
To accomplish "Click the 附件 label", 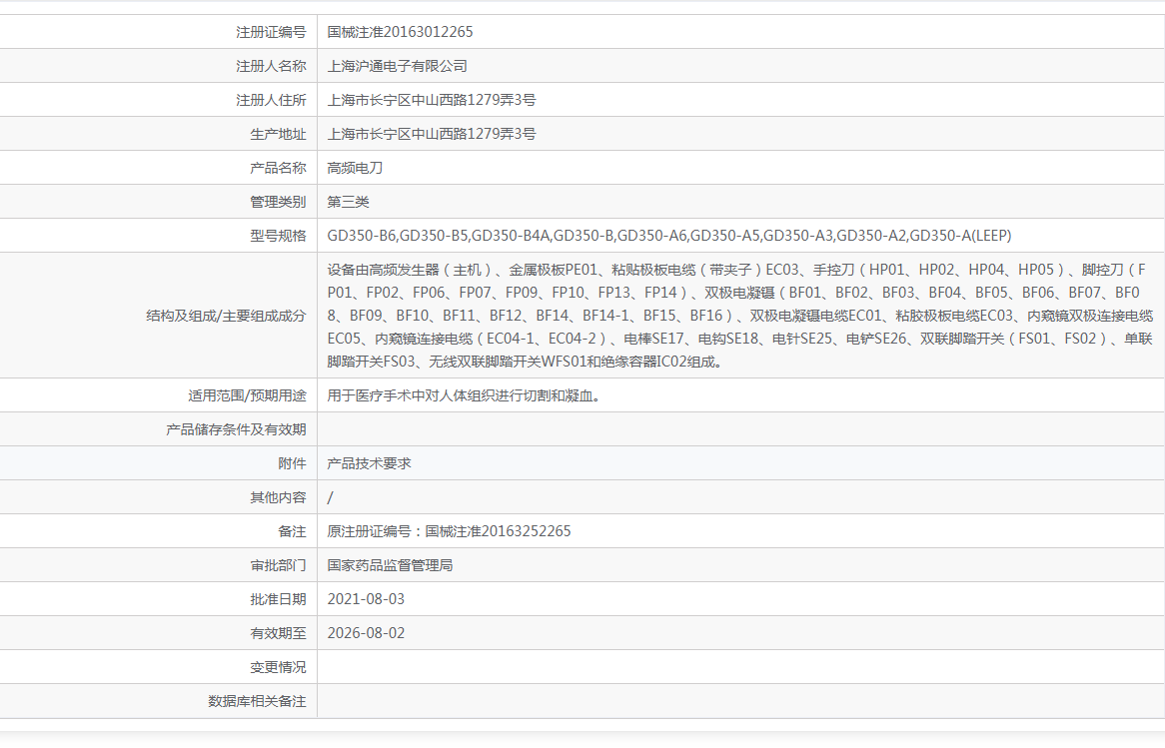I will (292, 463).
